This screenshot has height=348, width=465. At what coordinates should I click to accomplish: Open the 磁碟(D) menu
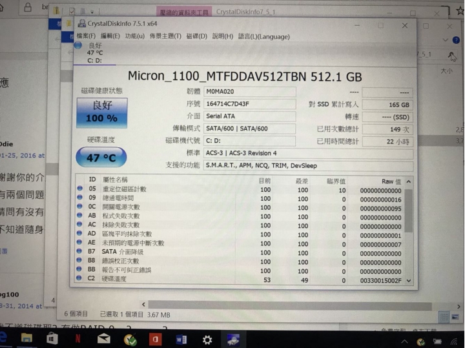coord(196,36)
